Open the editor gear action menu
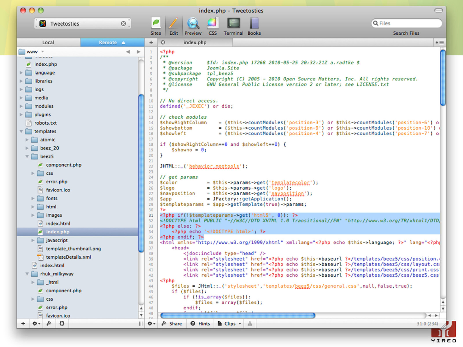Image resolution: width=463 pixels, height=347 pixels. click(151, 324)
